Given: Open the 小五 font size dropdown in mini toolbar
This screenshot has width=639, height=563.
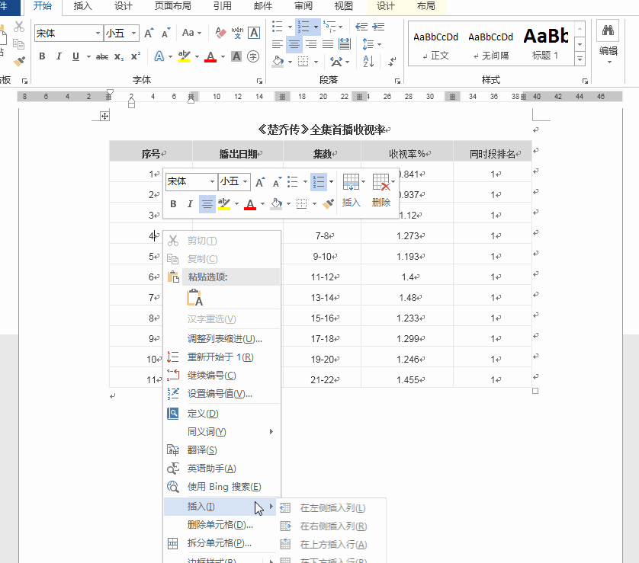Looking at the screenshot, I should coord(245,182).
